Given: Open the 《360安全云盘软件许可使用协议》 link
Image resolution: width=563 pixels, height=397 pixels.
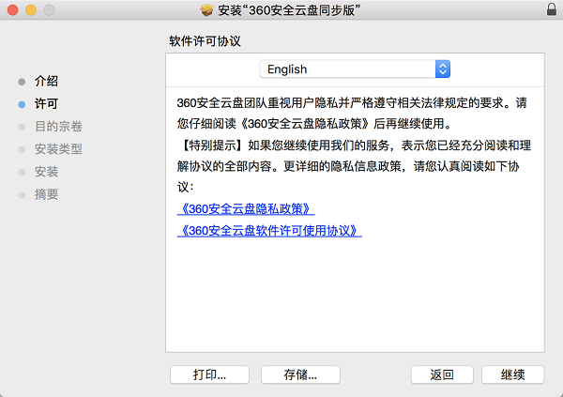Looking at the screenshot, I should [x=269, y=231].
